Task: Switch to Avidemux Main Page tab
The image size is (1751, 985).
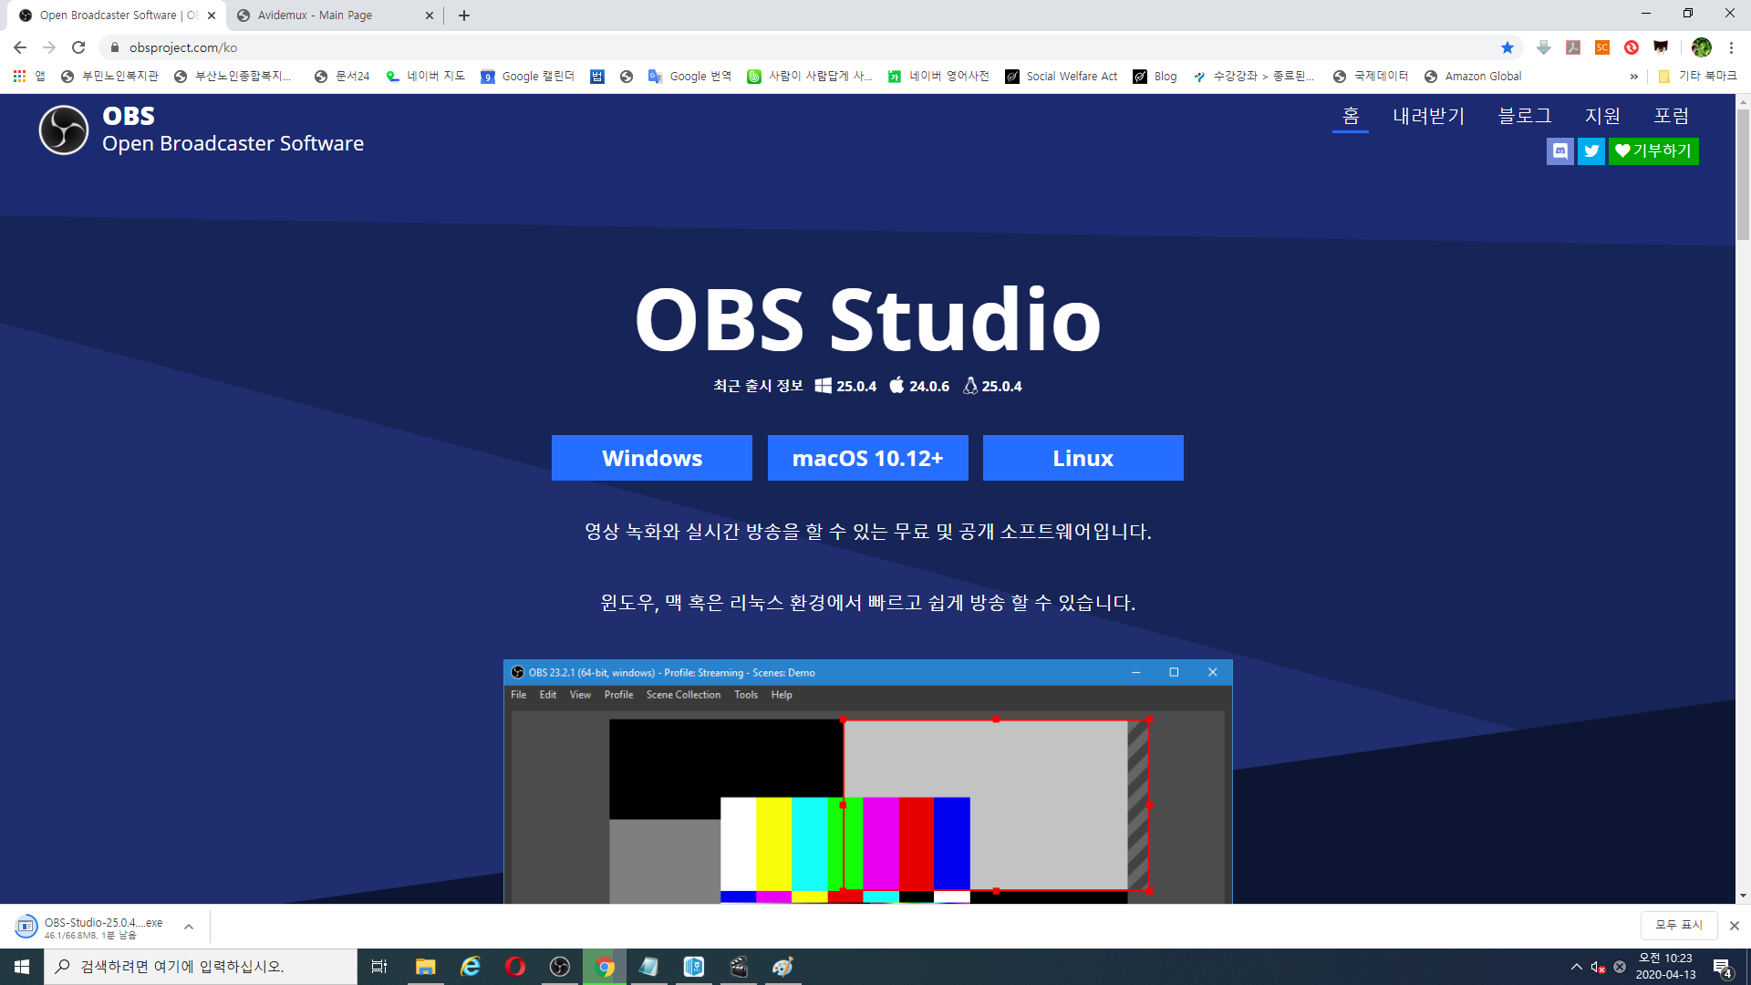Action: coord(315,16)
